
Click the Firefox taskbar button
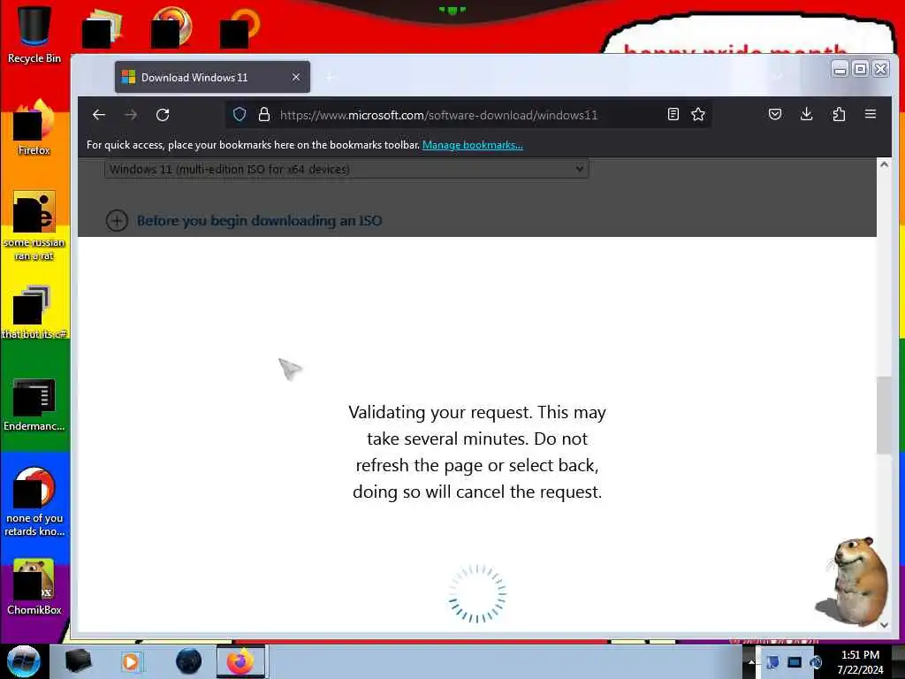[x=240, y=661]
